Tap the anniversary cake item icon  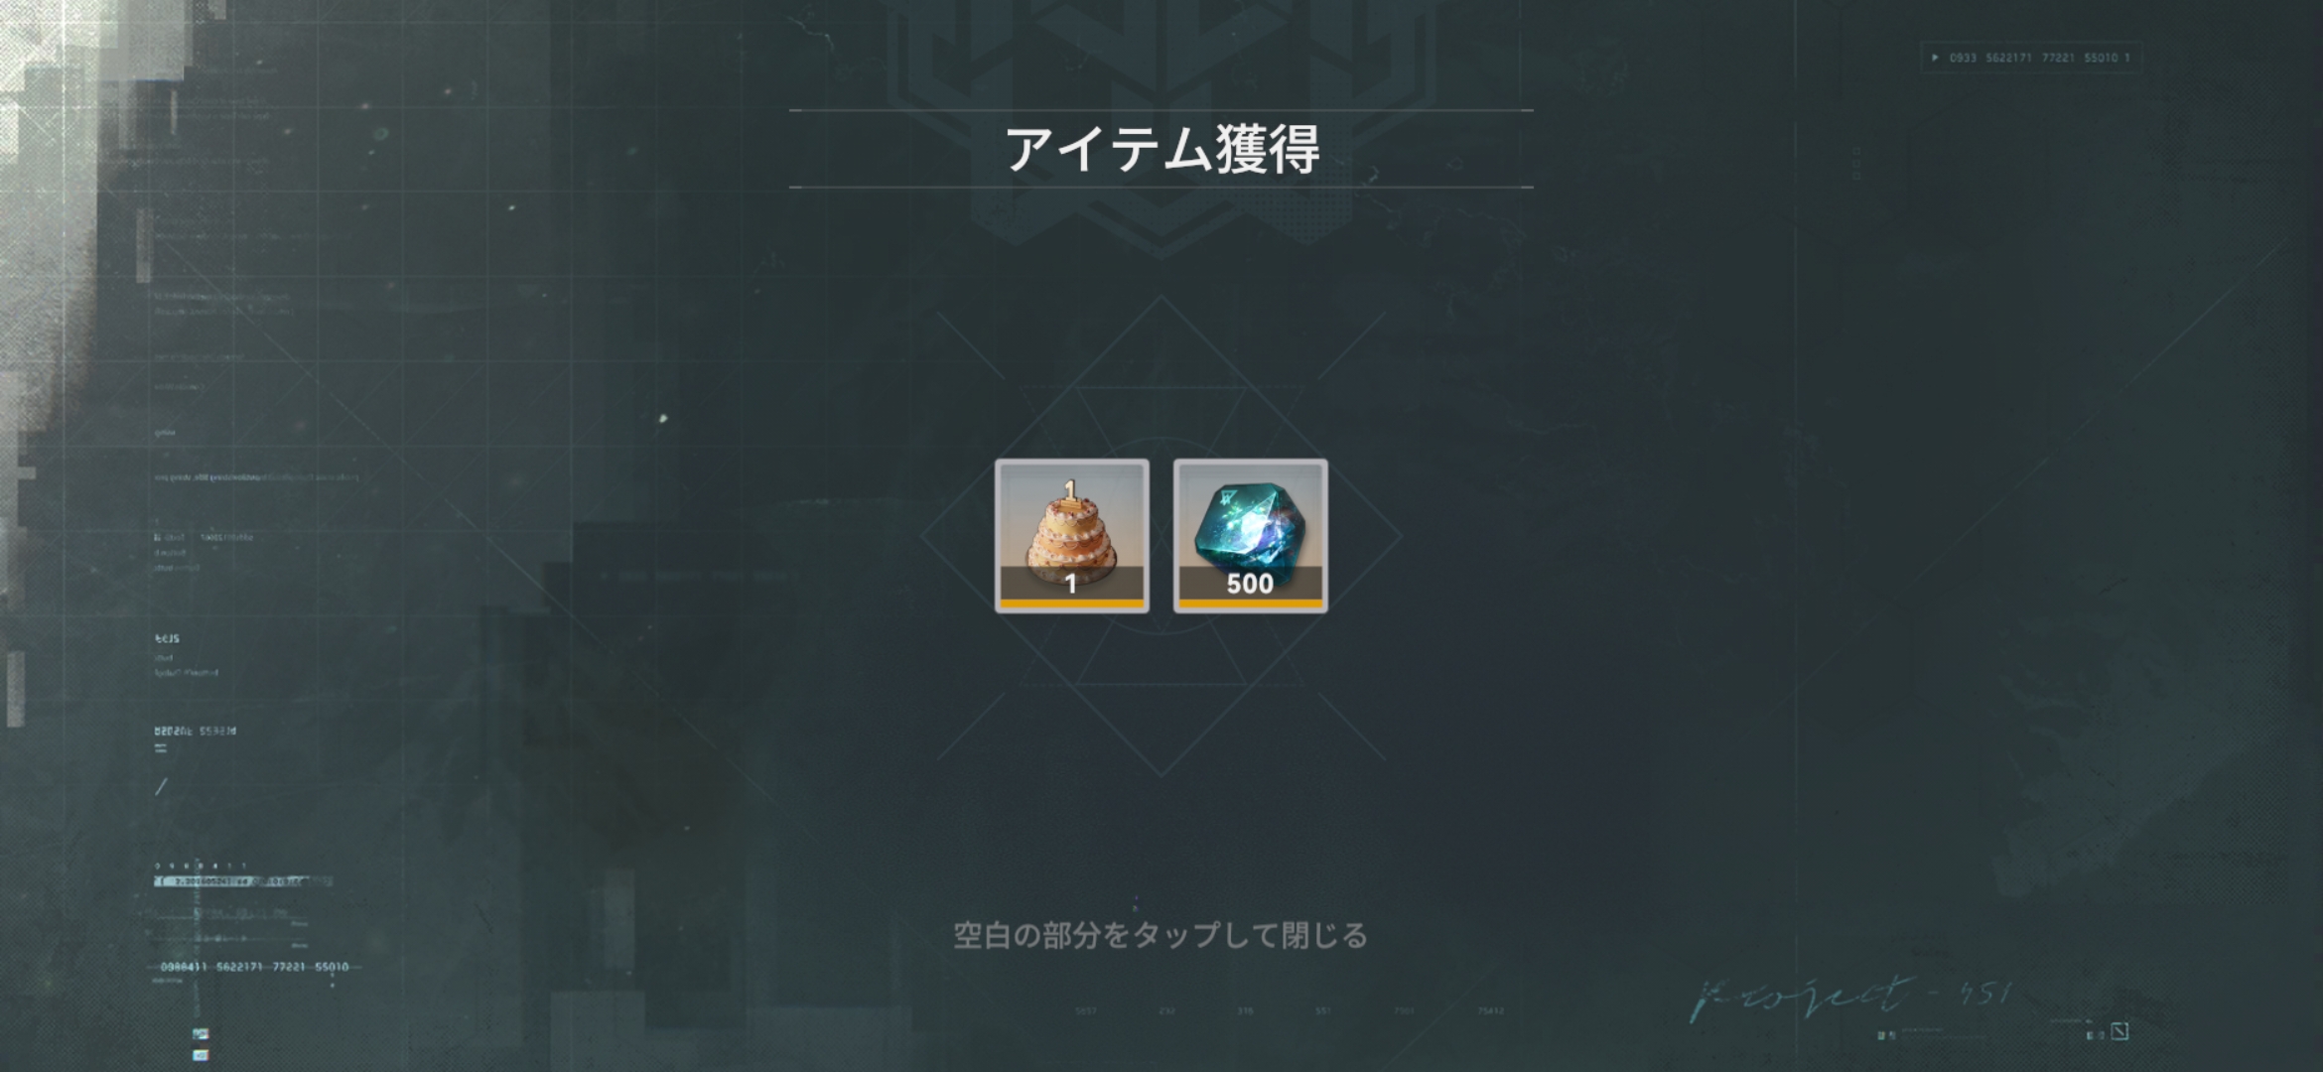1072,536
